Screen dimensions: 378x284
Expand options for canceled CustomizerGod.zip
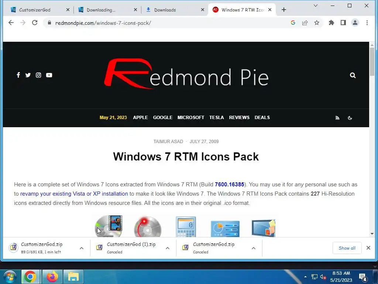click(253, 248)
